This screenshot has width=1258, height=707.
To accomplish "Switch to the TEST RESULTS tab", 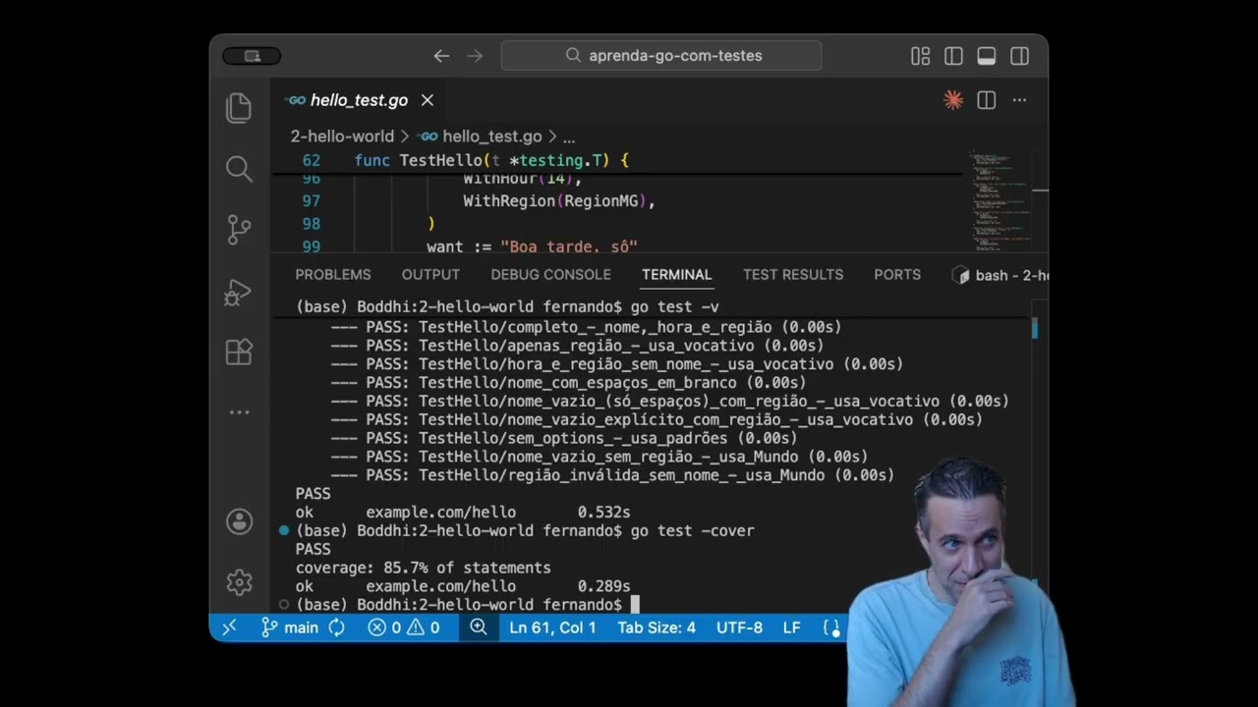I will (793, 275).
